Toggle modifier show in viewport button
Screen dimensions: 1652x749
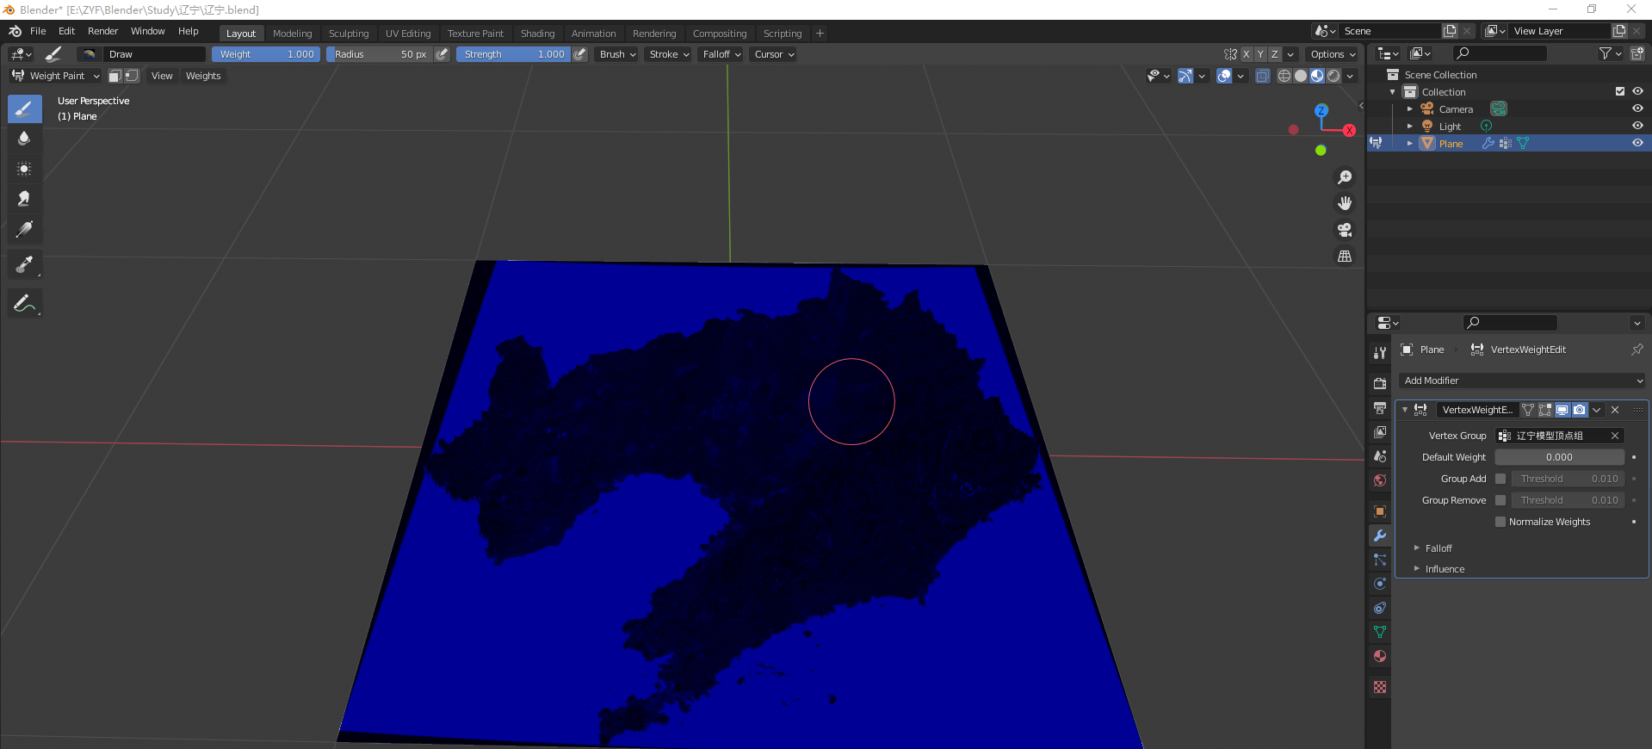[1562, 410]
